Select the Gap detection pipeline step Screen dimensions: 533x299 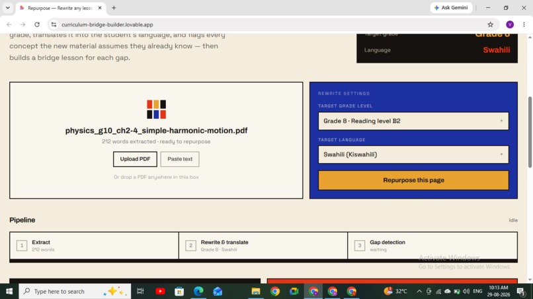point(432,246)
